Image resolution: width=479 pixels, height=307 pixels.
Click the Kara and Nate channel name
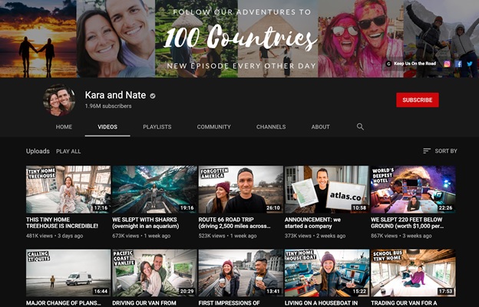115,96
